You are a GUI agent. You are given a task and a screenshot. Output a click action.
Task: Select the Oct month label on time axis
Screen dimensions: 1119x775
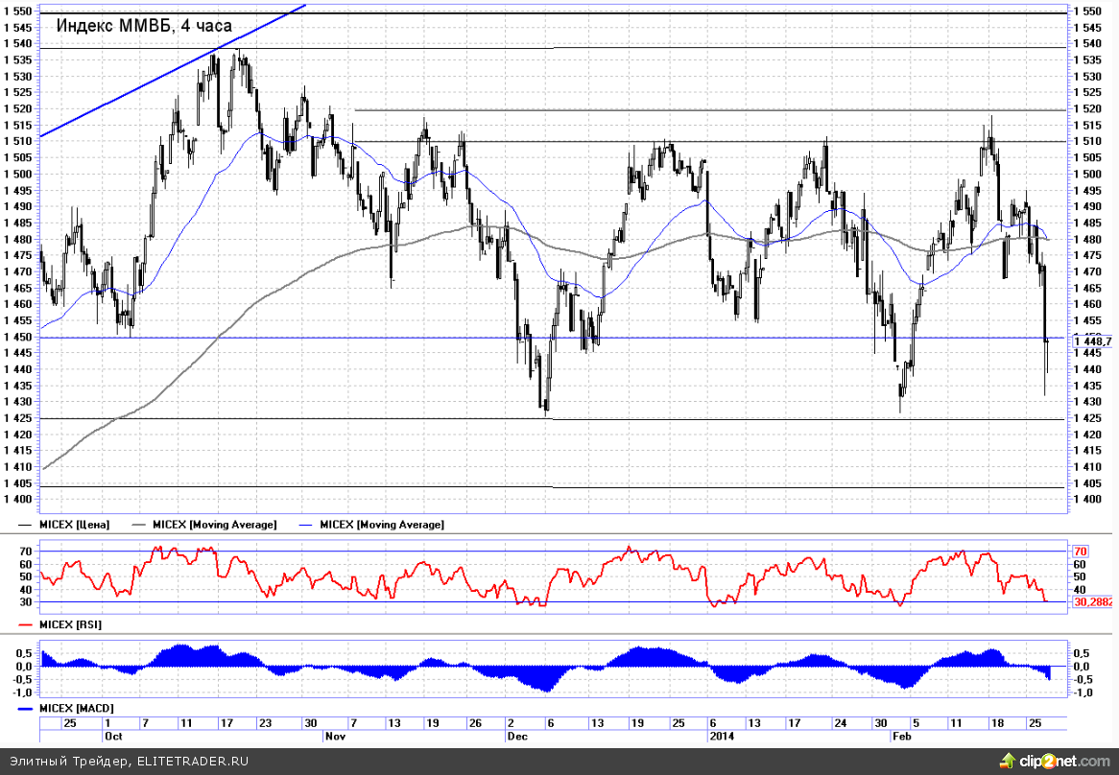[x=112, y=736]
